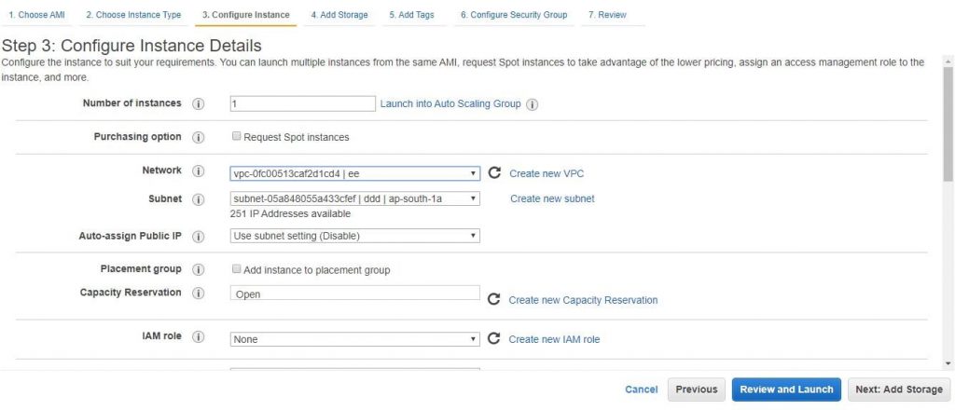The width and height of the screenshot is (955, 410).
Task: Go to 6. Configure Security Group tab
Action: [x=514, y=15]
